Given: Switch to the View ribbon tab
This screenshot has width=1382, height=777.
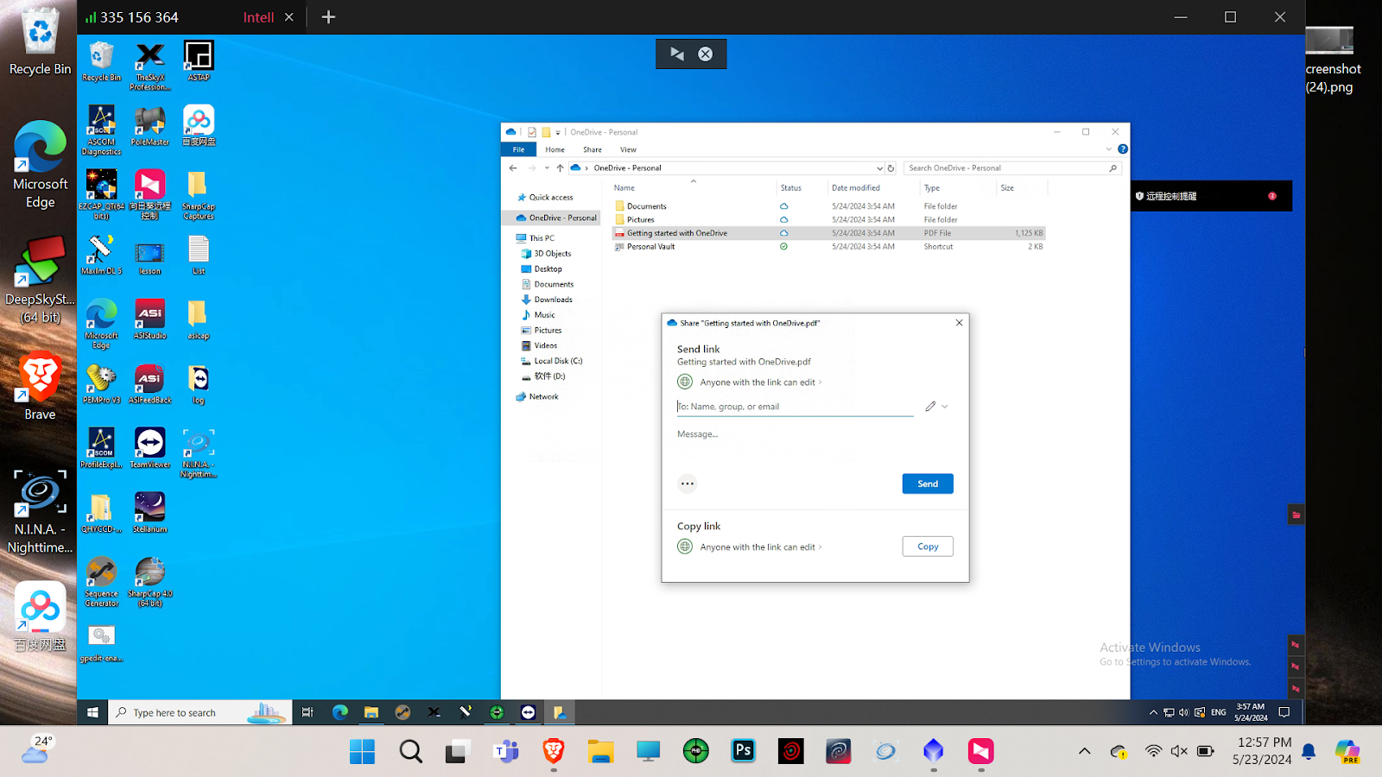Looking at the screenshot, I should (628, 149).
